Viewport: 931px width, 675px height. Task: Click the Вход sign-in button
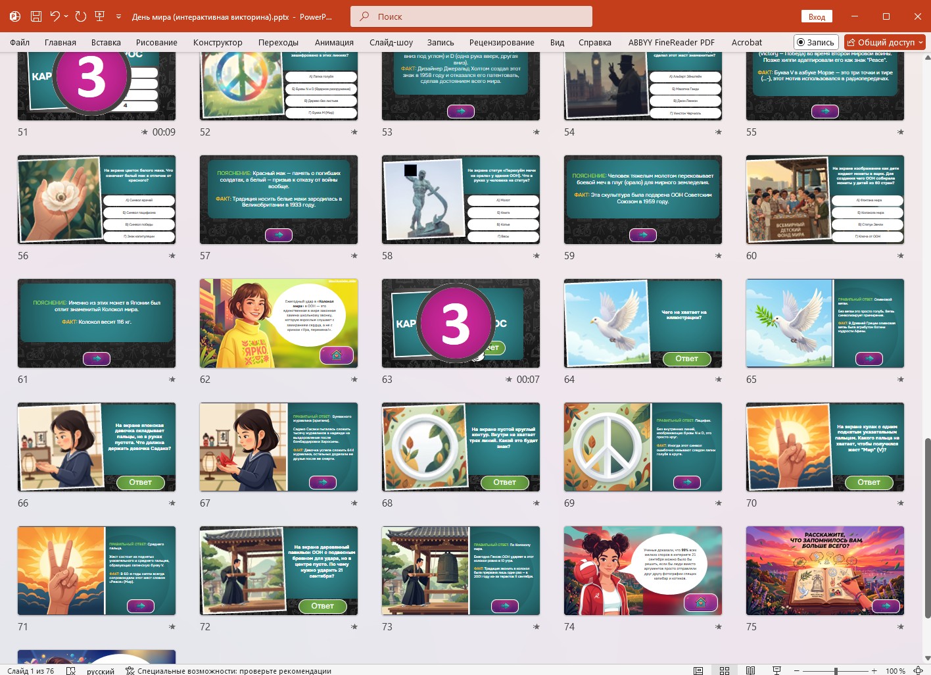(x=817, y=16)
